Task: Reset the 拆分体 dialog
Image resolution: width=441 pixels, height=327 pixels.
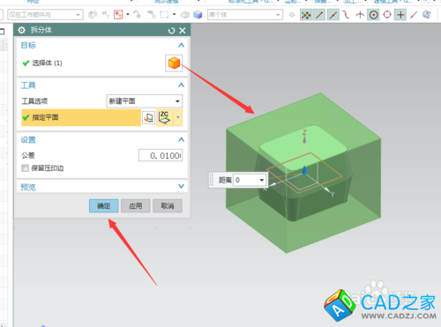Action: click(x=171, y=30)
